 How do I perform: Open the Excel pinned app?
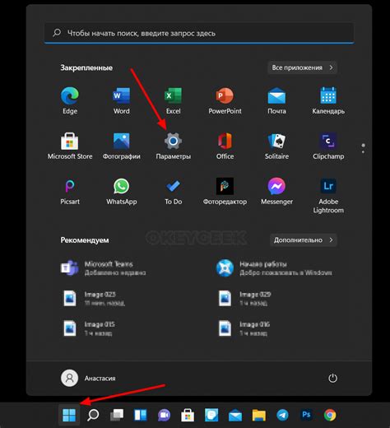point(173,100)
